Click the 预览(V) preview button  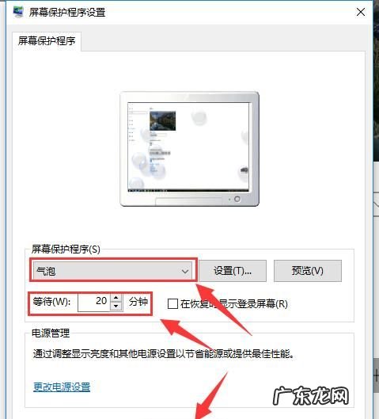(x=308, y=271)
